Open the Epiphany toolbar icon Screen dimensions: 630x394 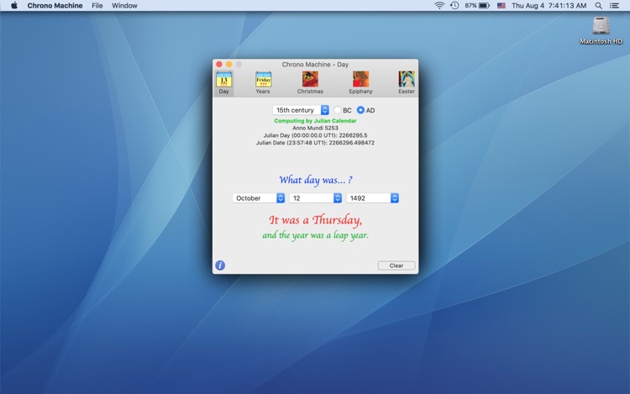point(360,81)
